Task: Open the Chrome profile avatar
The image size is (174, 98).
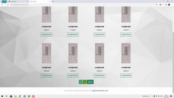Action: tap(169, 5)
